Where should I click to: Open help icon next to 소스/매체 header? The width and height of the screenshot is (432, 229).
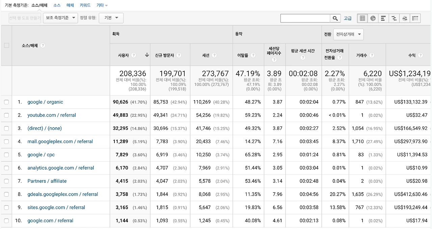[43, 46]
